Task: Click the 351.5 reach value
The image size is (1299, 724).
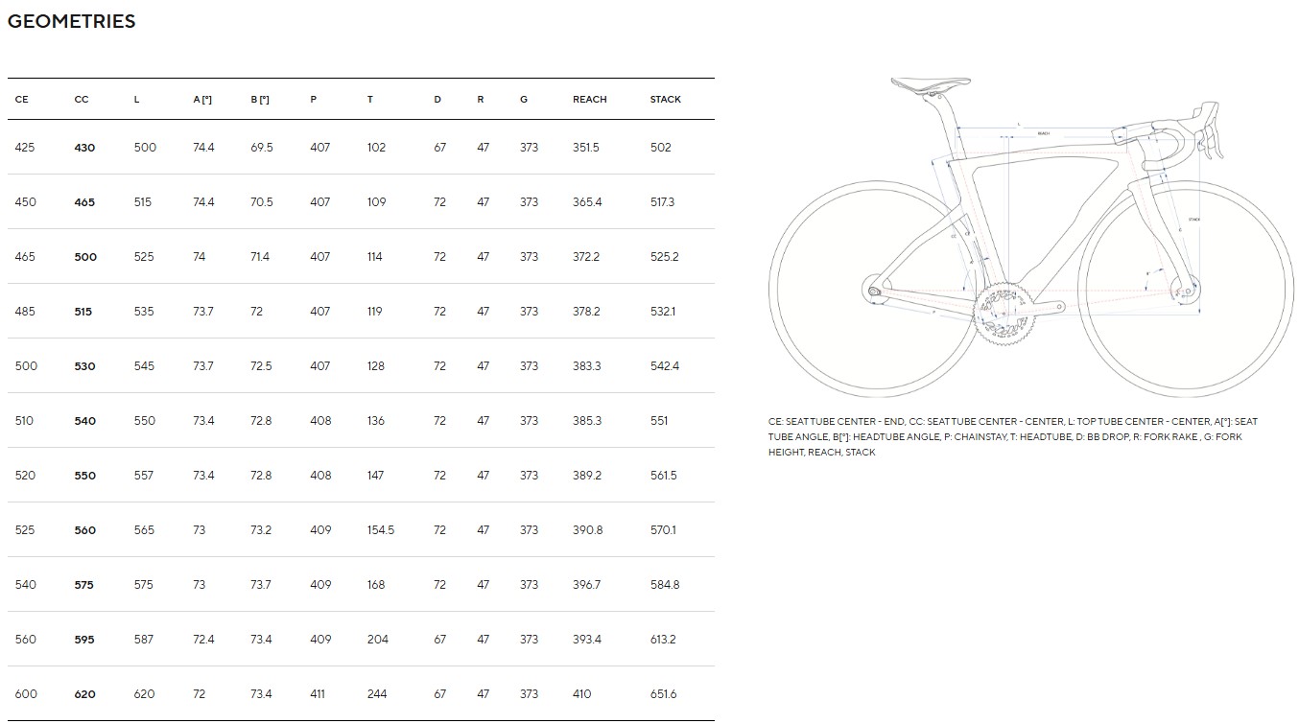Action: [x=586, y=148]
